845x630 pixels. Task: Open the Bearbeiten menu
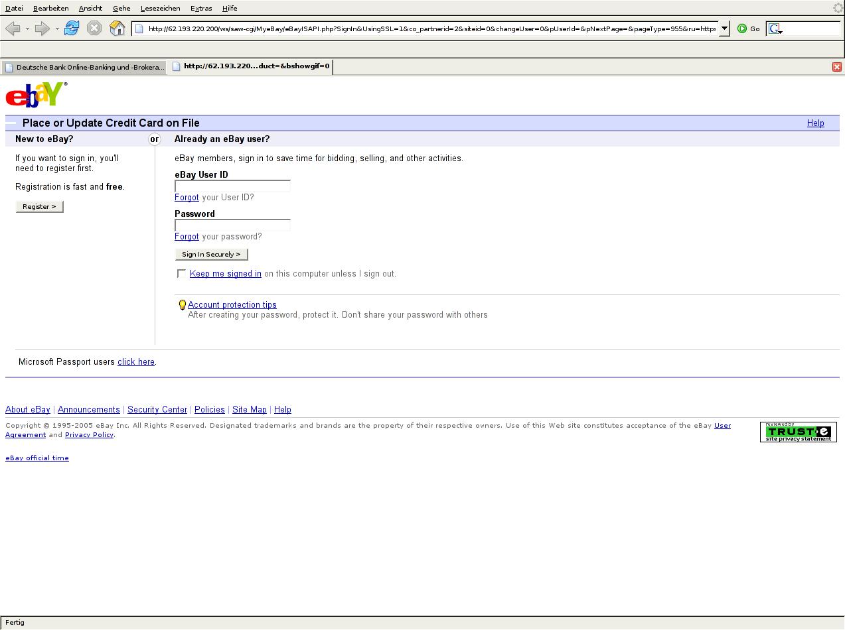51,8
